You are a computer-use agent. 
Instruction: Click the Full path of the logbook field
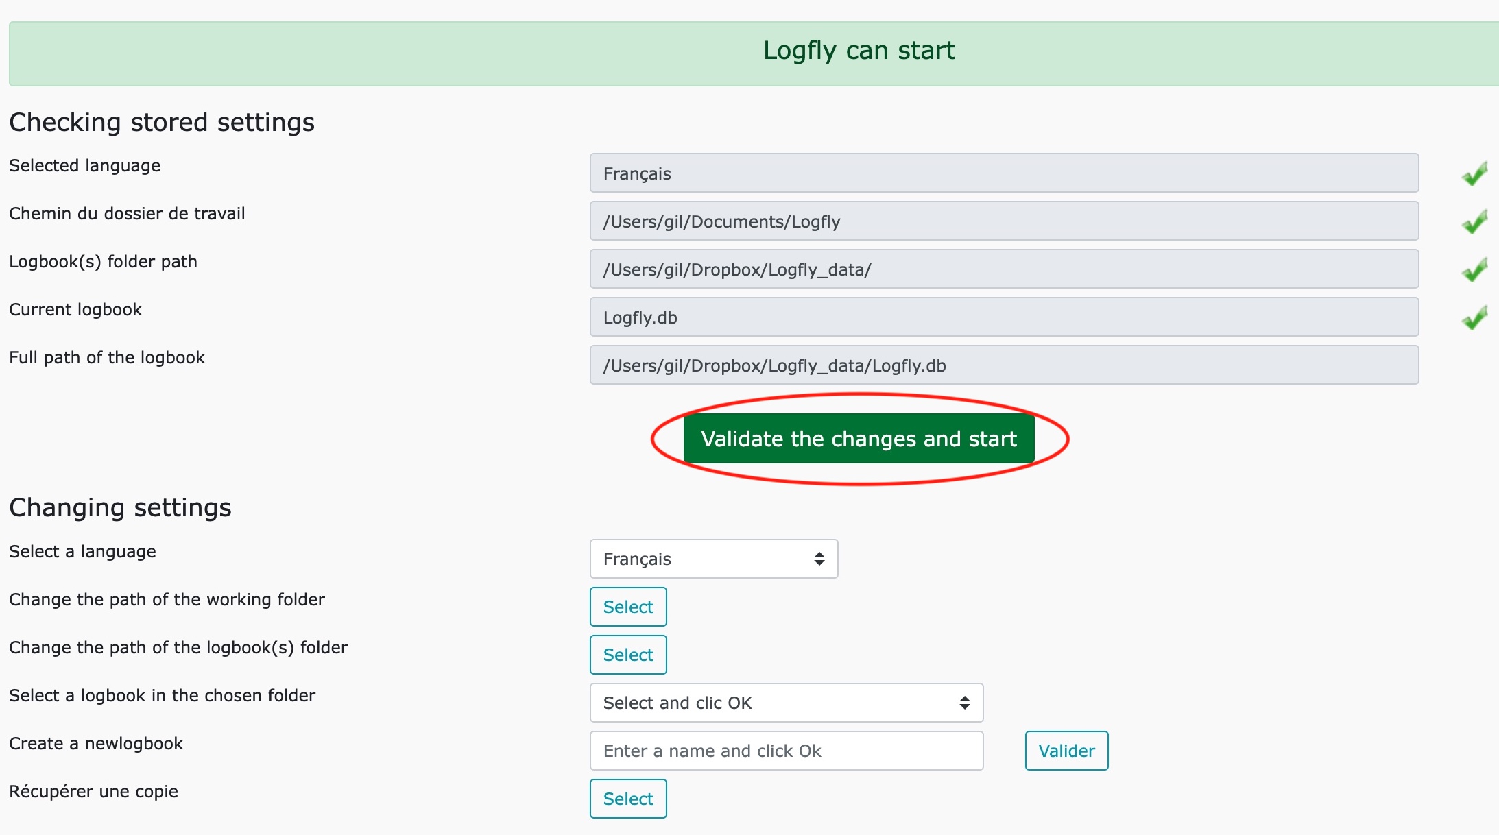coord(1004,365)
